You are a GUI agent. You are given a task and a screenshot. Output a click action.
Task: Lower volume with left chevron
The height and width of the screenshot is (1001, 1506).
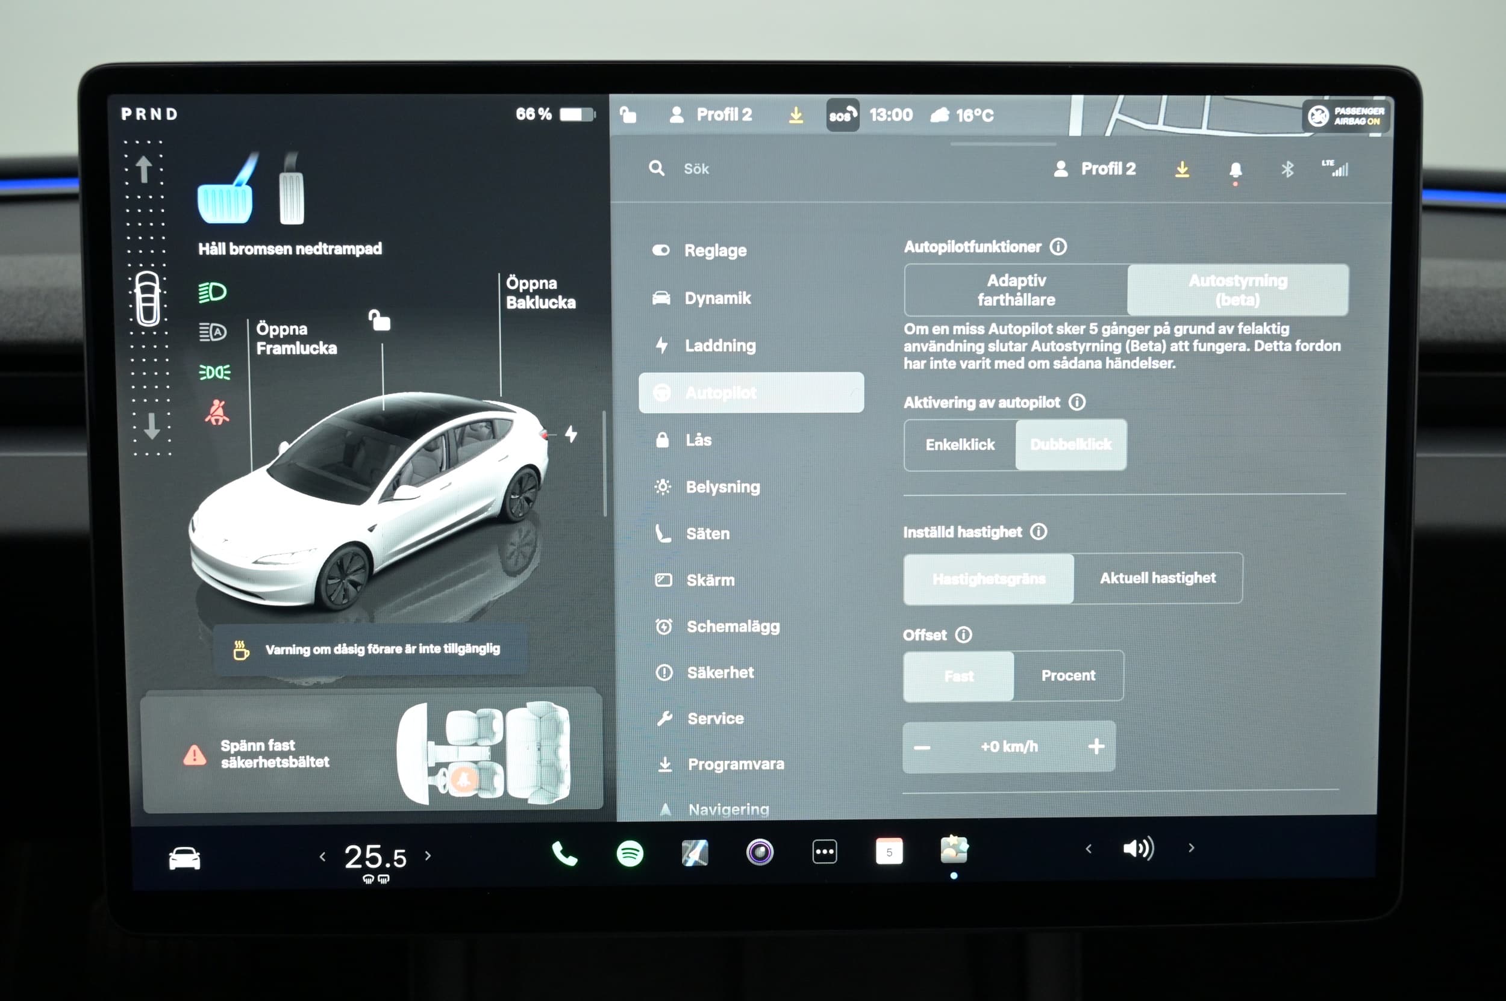click(1088, 849)
